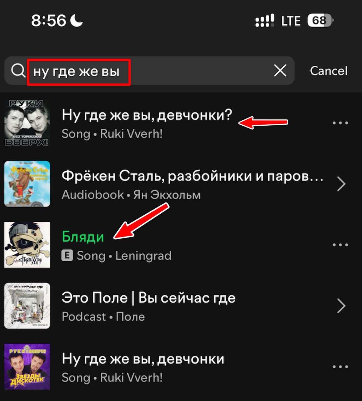This screenshot has width=362, height=401.
Task: Focus the search field containing "ну где же вы"
Action: (x=149, y=70)
